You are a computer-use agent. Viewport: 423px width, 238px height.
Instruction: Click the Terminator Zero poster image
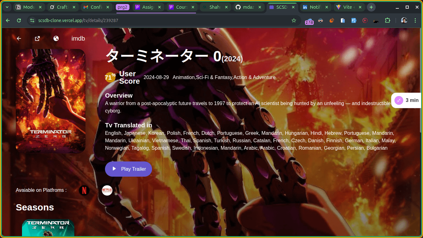click(x=50, y=101)
